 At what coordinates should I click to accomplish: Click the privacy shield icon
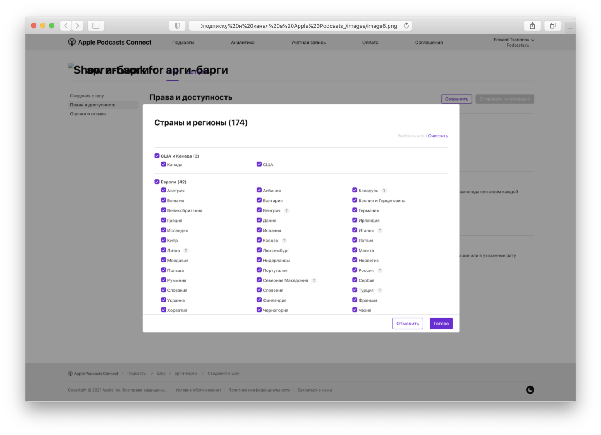tap(177, 26)
